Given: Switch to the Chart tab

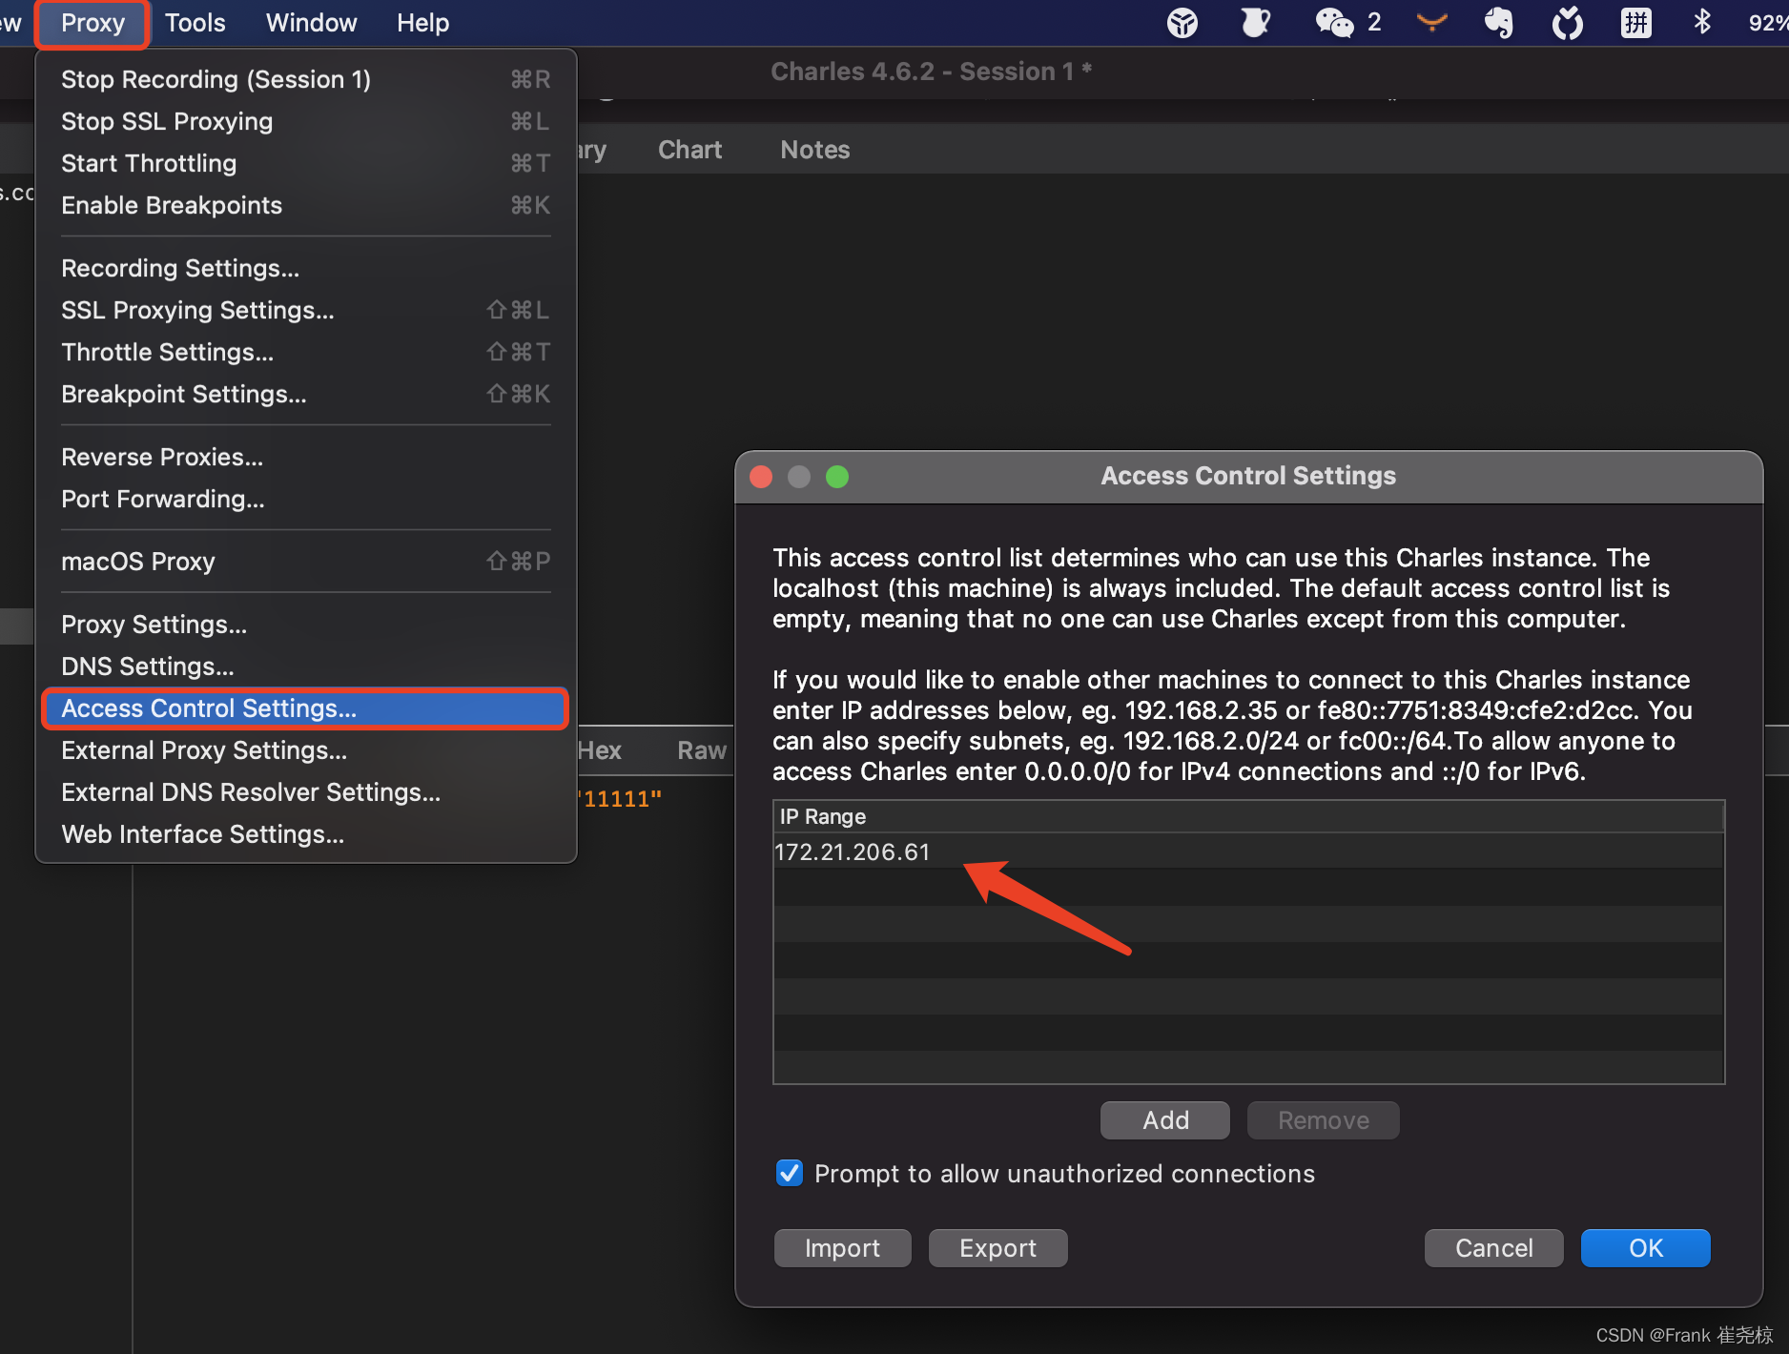Looking at the screenshot, I should [x=689, y=150].
